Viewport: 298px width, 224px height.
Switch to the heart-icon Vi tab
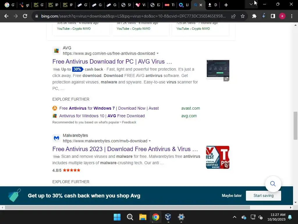tap(141, 5)
